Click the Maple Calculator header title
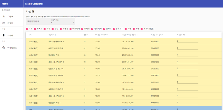Viewport: 223px width, 110px height. pyautogui.click(x=34, y=4)
